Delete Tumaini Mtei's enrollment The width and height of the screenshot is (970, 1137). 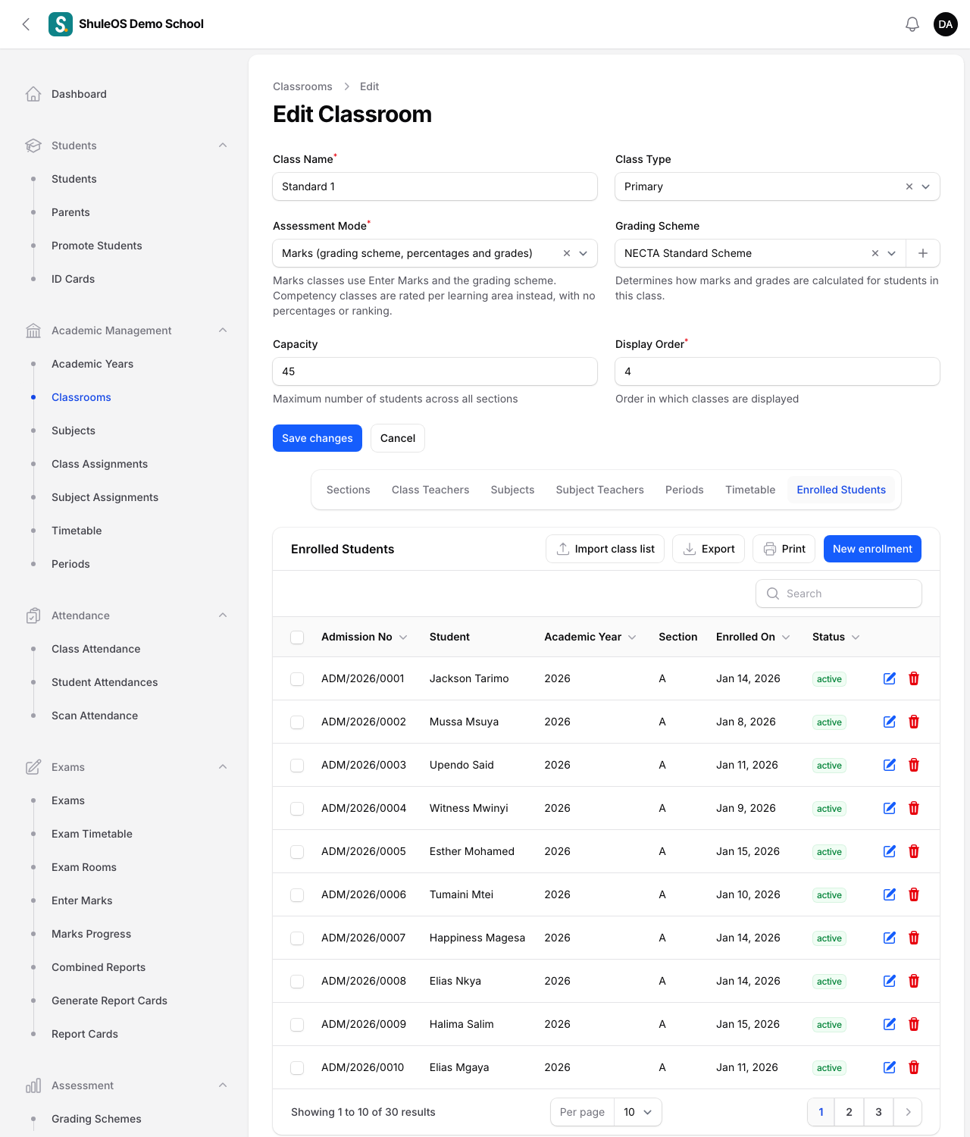point(914,894)
